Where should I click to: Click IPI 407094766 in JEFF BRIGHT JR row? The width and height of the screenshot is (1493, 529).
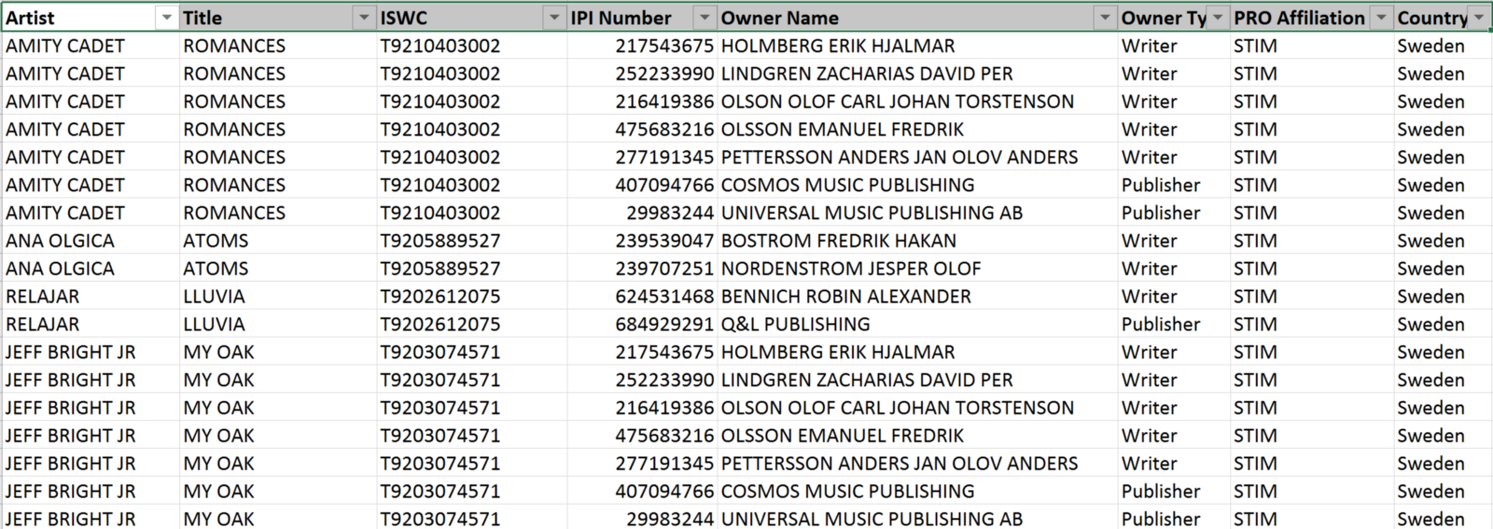[643, 492]
